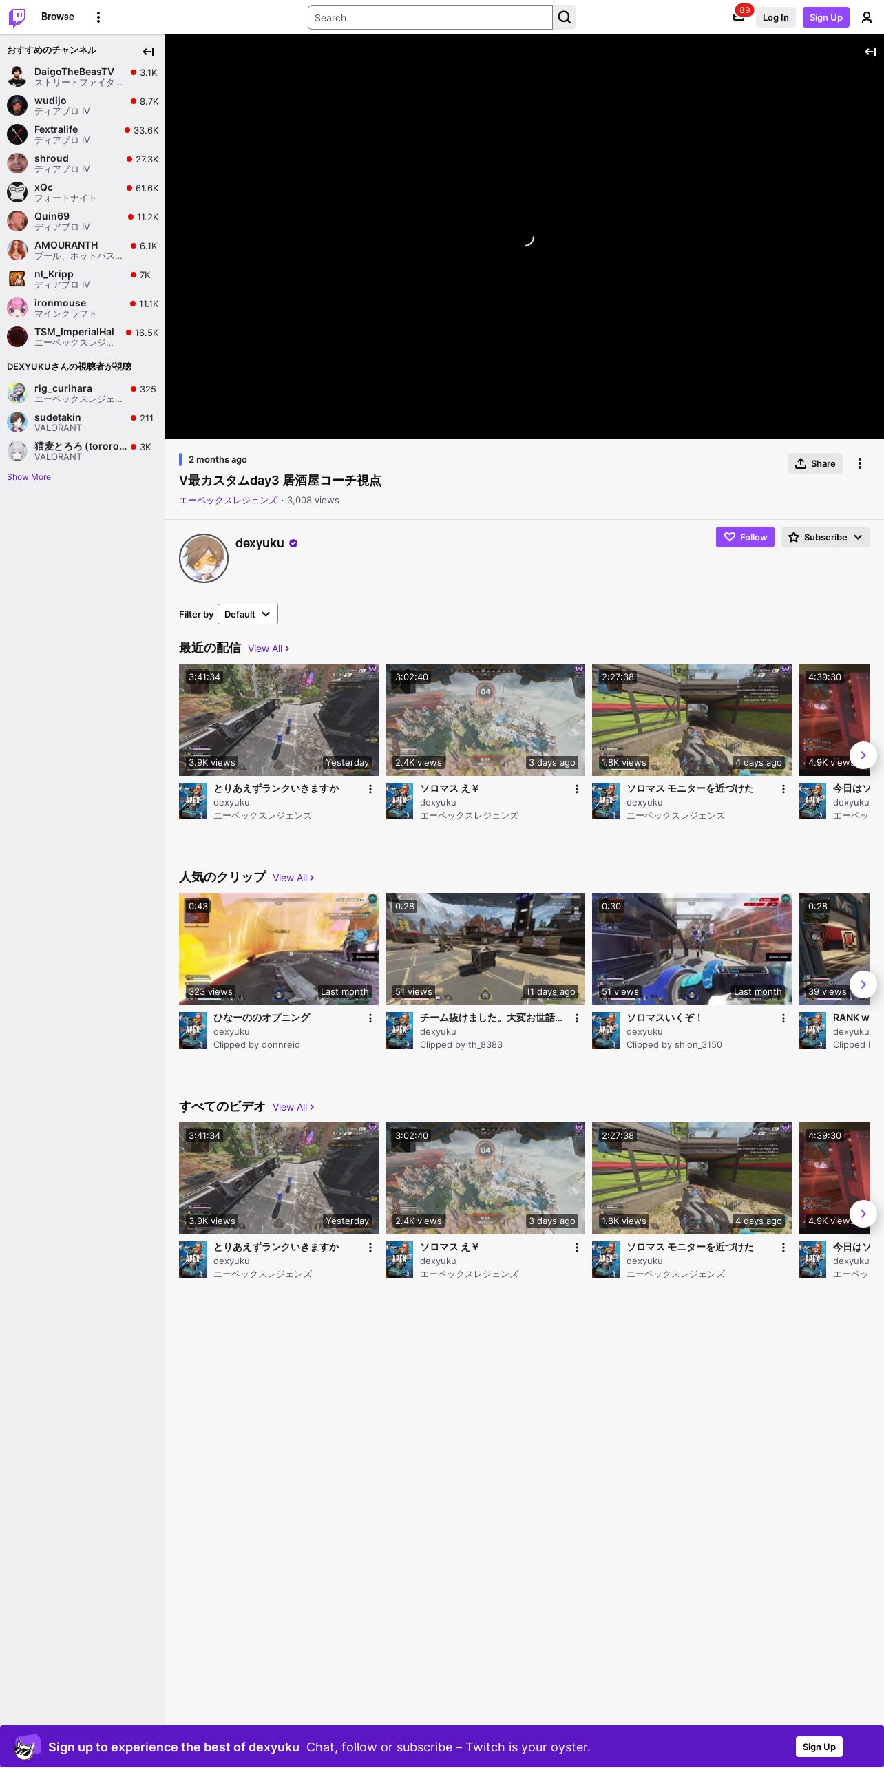Click the Search input field

click(x=430, y=17)
